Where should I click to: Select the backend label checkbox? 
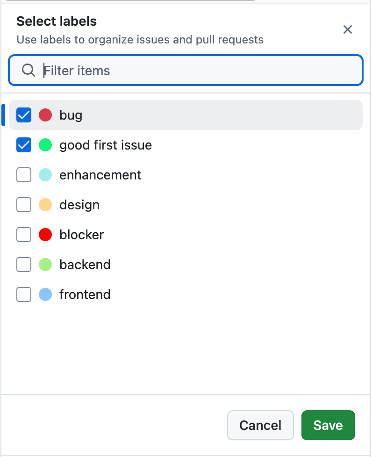point(24,264)
